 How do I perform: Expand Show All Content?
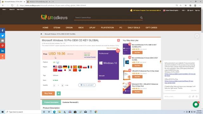pos(112,48)
